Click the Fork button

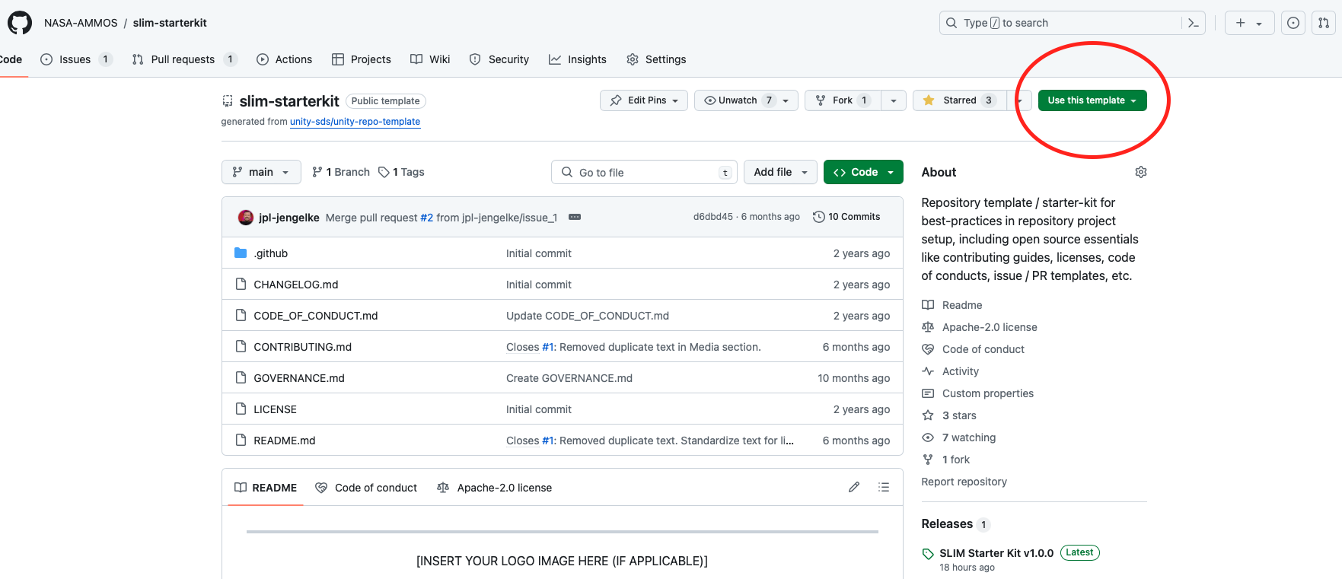click(x=843, y=100)
